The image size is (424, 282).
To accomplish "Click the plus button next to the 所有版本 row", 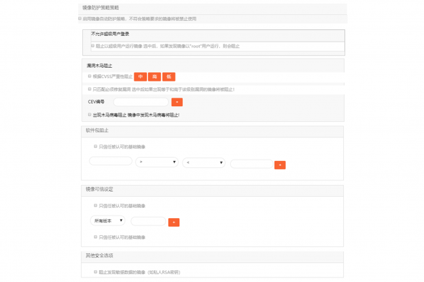I will pos(174,223).
